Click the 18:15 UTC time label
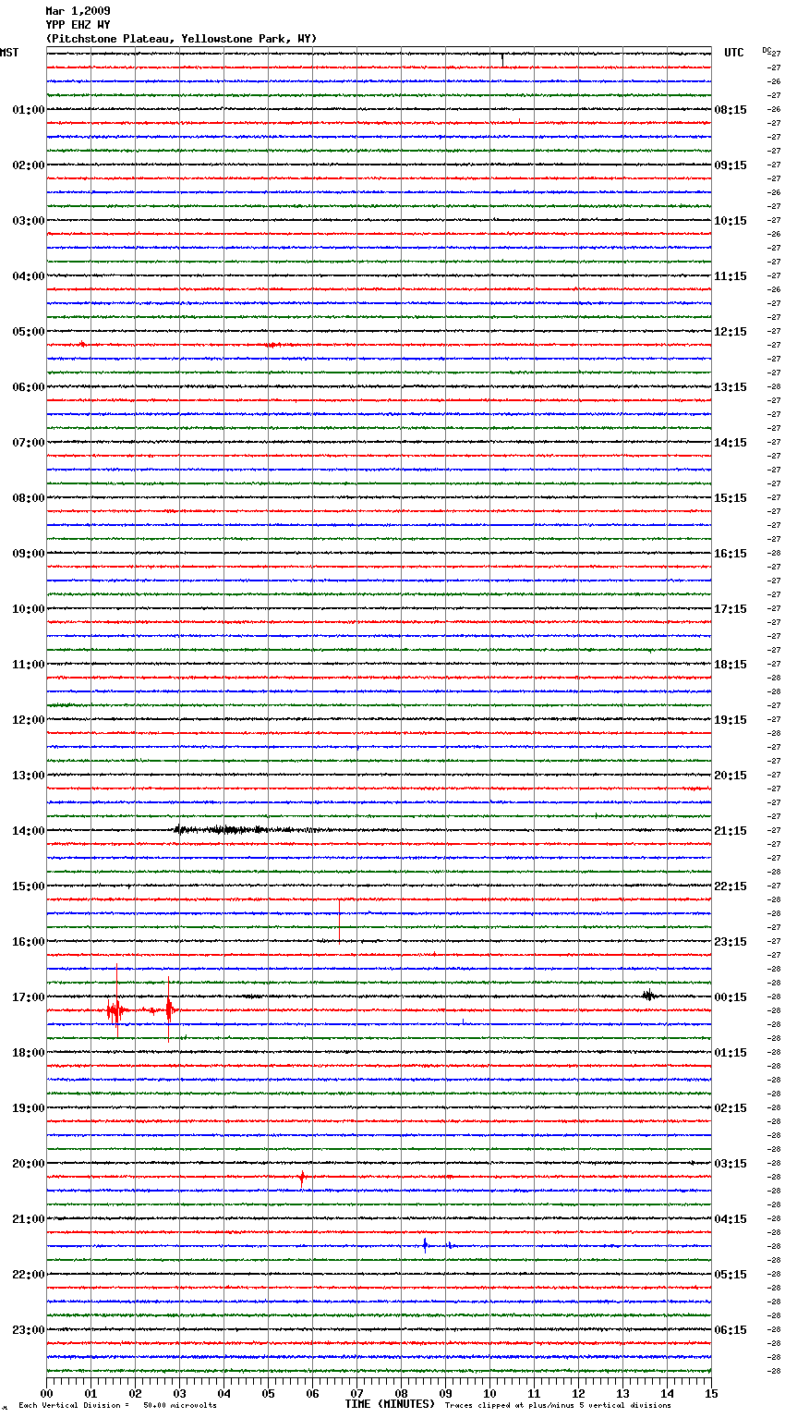The image size is (785, 1418). [x=731, y=665]
